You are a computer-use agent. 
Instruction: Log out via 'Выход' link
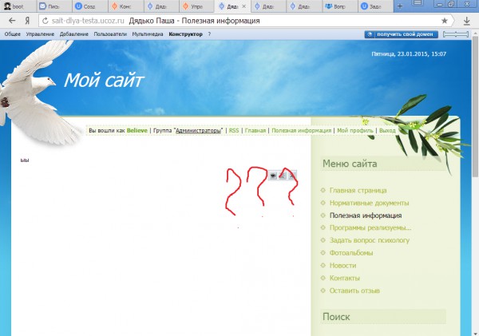[x=387, y=130]
